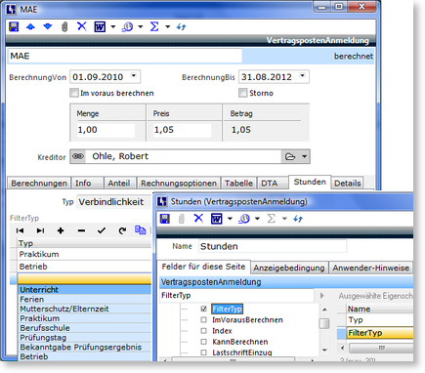Check the ImVorausBerechnen field checkbox

point(204,320)
